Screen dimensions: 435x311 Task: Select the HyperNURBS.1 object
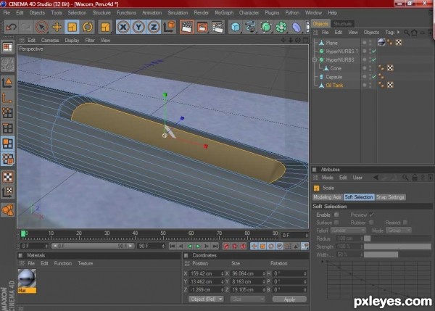click(x=341, y=51)
